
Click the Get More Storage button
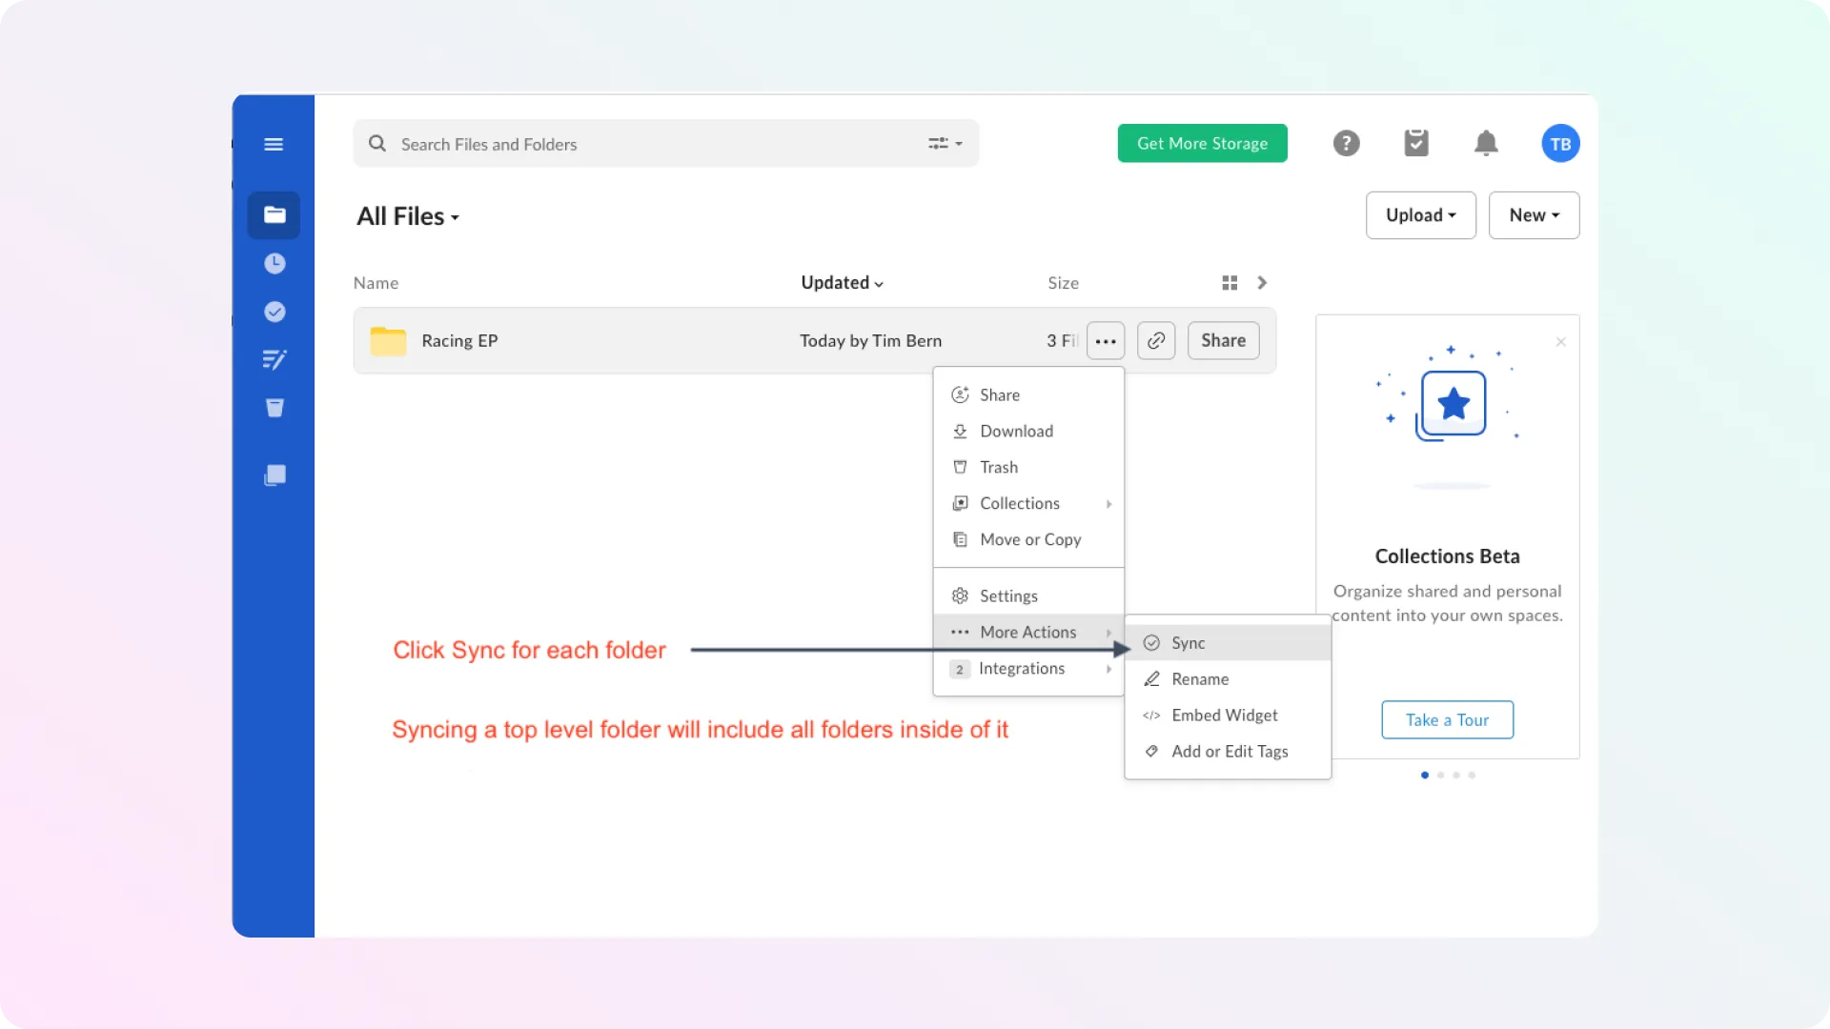click(x=1202, y=143)
